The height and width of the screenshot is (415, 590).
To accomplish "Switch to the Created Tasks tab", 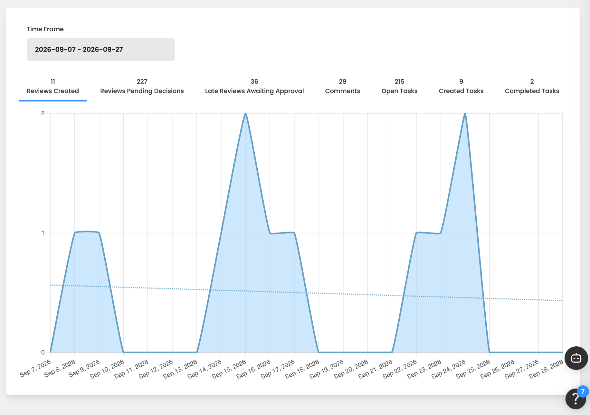I will (461, 86).
